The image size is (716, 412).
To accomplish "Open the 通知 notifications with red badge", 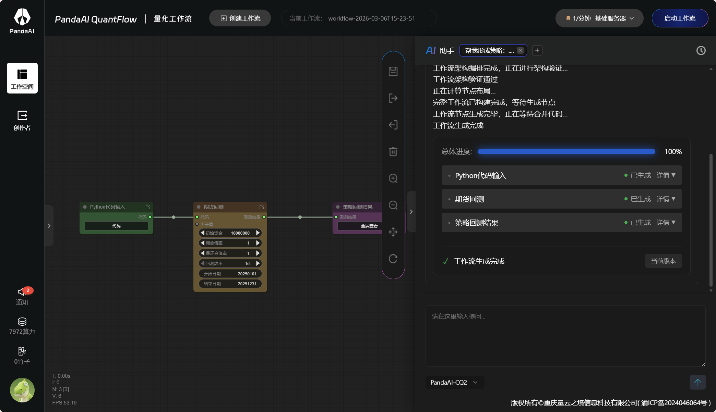I will point(22,296).
